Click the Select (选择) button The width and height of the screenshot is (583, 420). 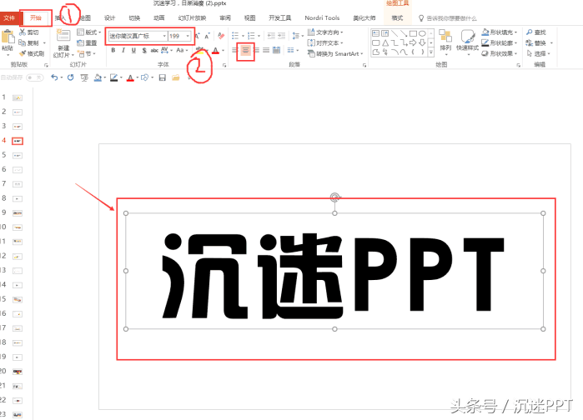click(x=538, y=54)
